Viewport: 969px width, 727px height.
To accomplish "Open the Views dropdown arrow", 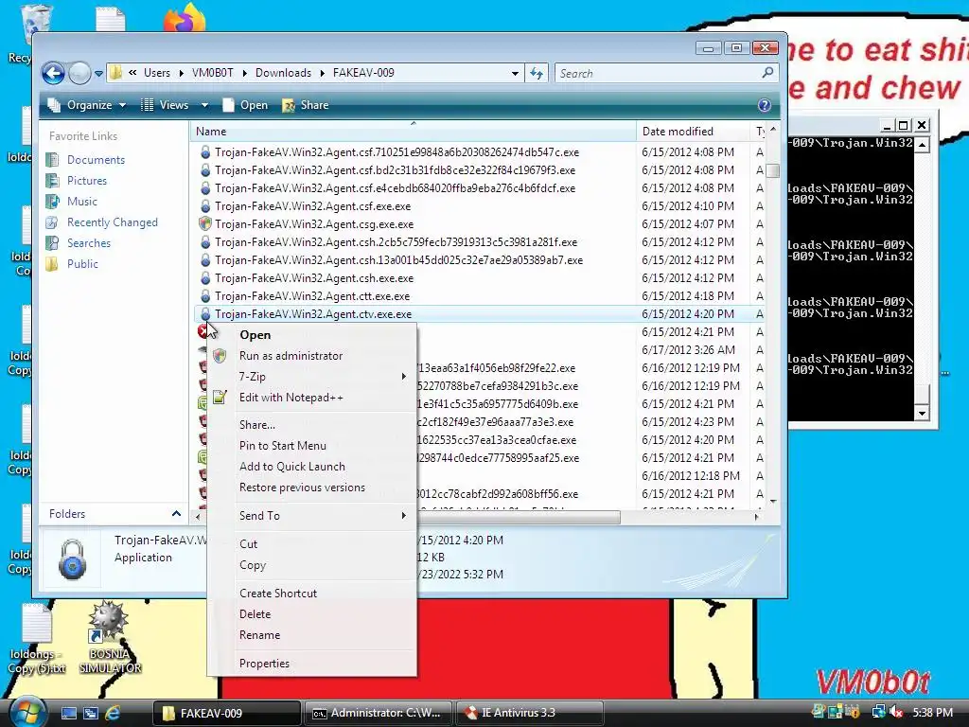I will click(204, 105).
